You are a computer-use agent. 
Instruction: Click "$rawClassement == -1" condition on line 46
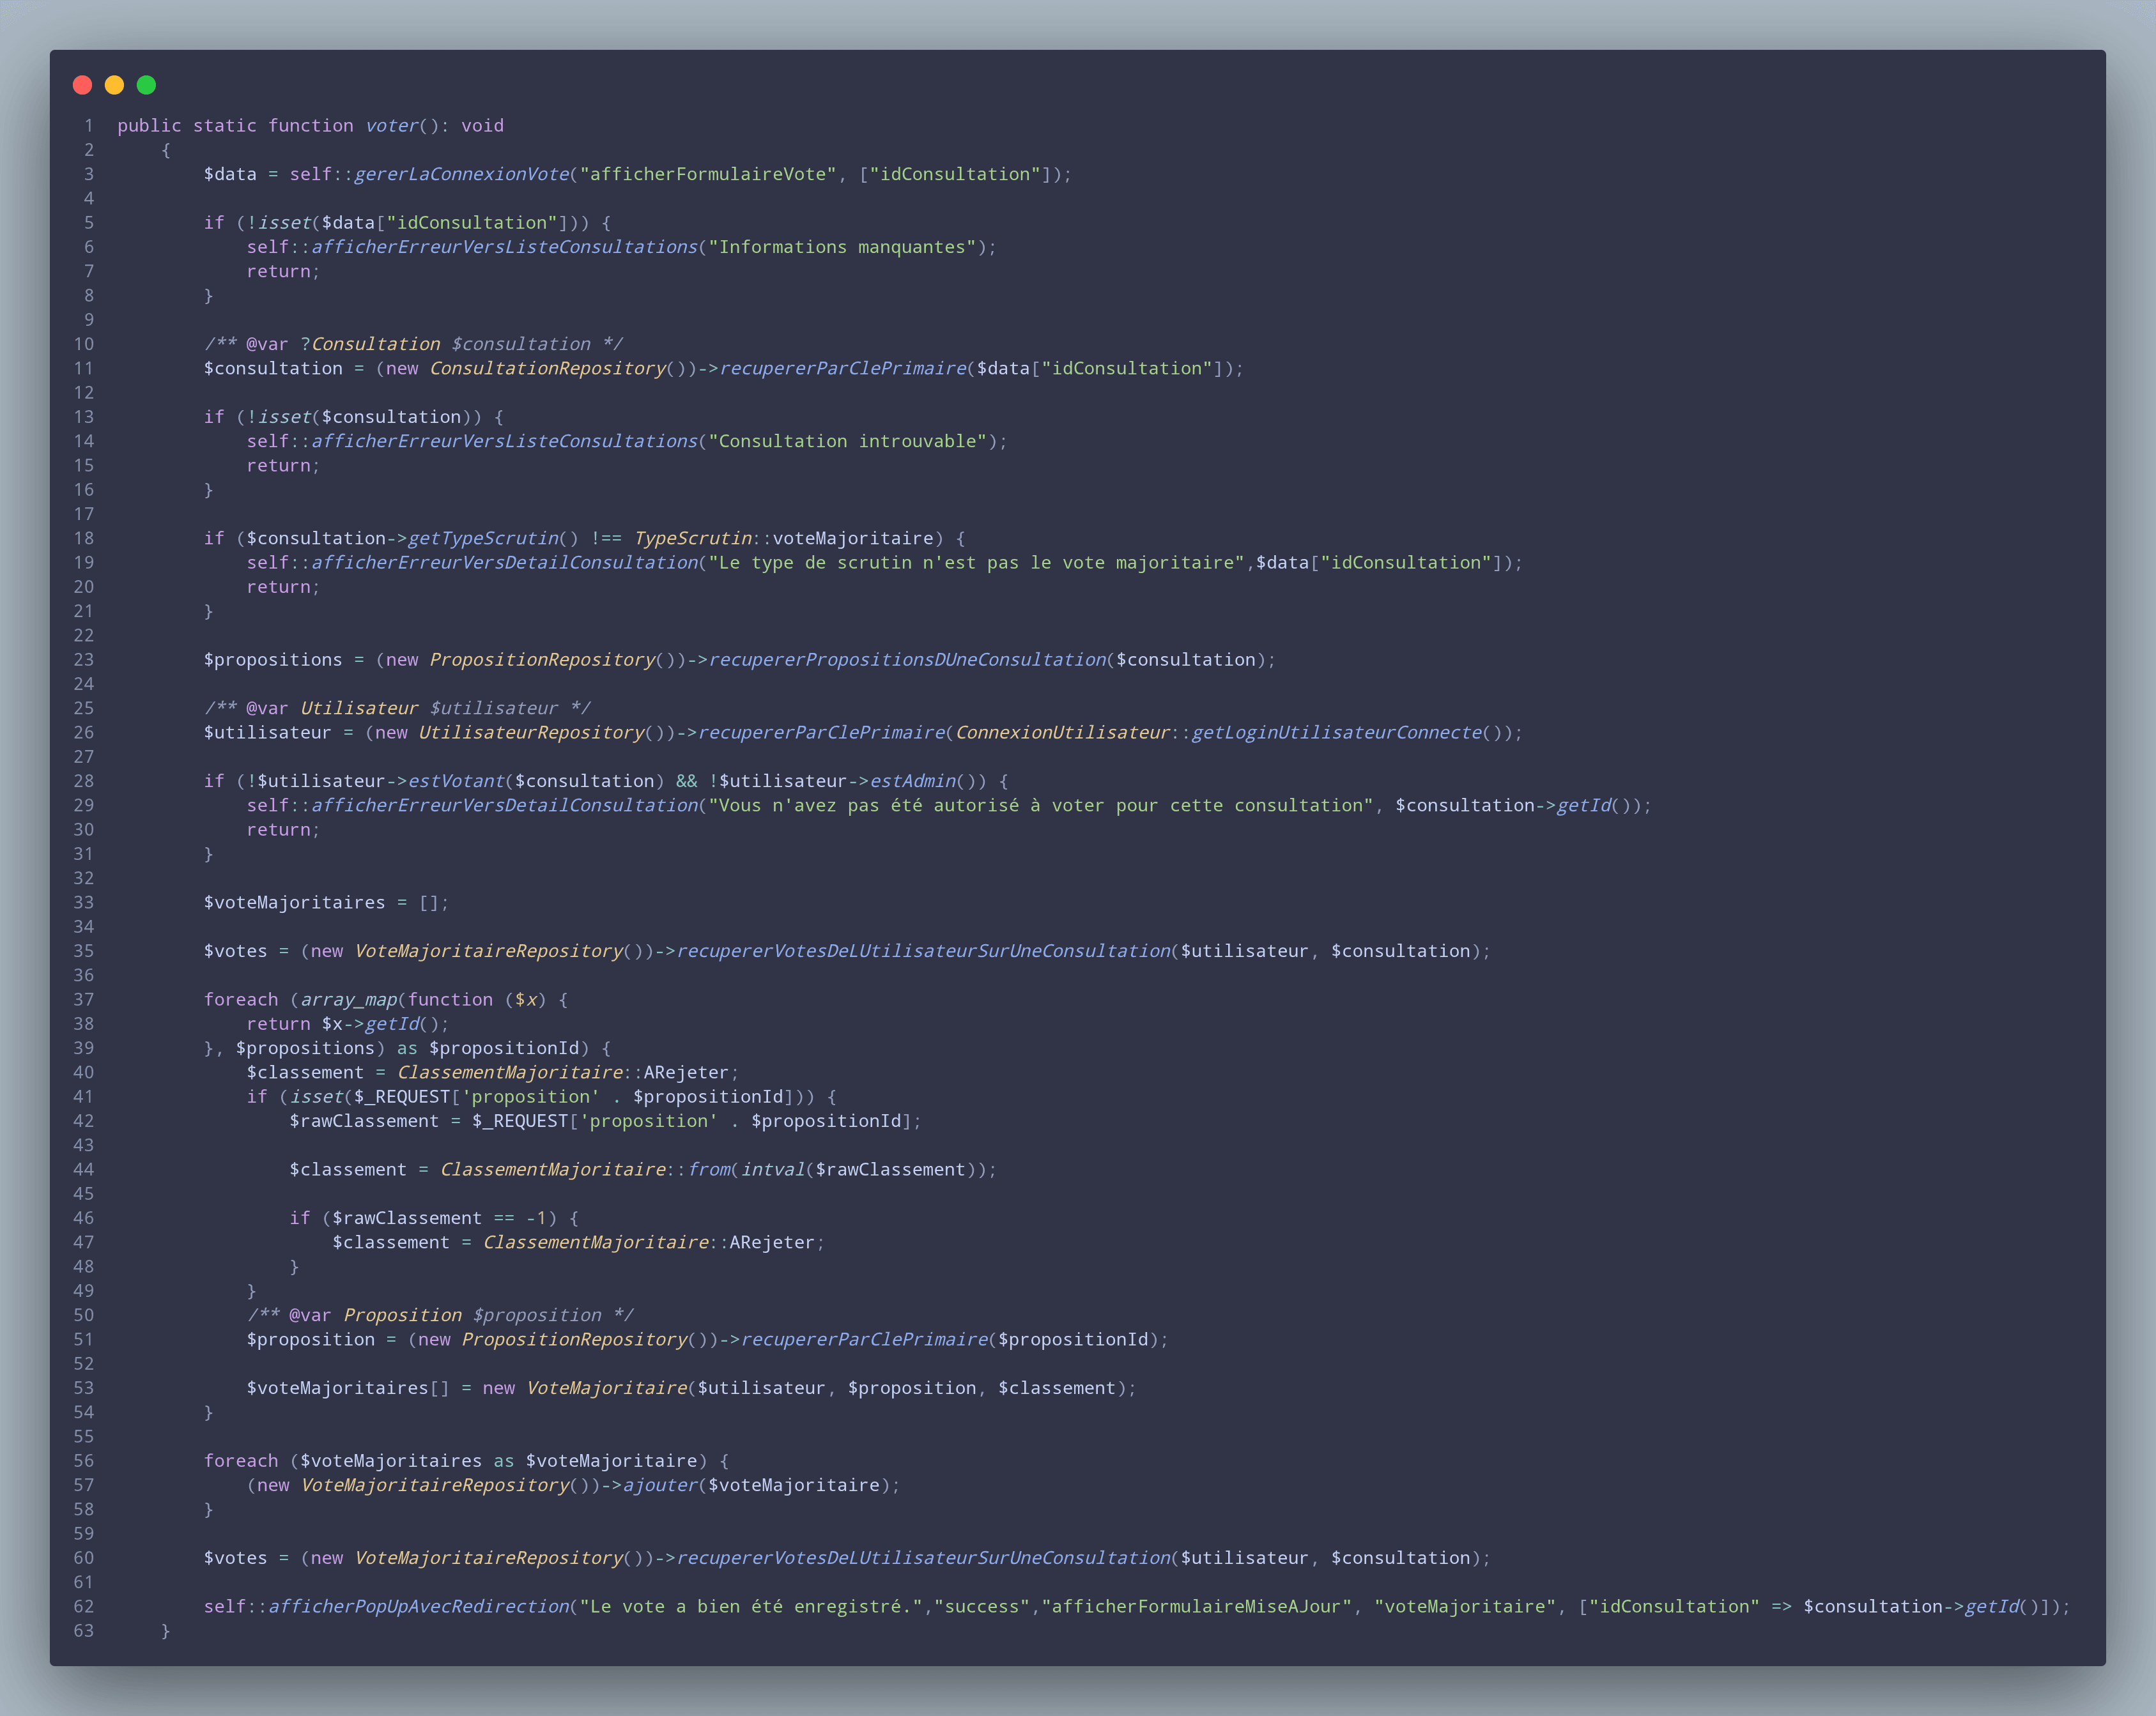tap(439, 1218)
